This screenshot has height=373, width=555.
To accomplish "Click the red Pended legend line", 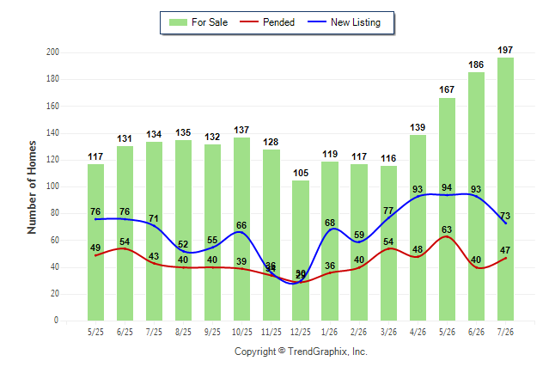I will click(x=249, y=21).
